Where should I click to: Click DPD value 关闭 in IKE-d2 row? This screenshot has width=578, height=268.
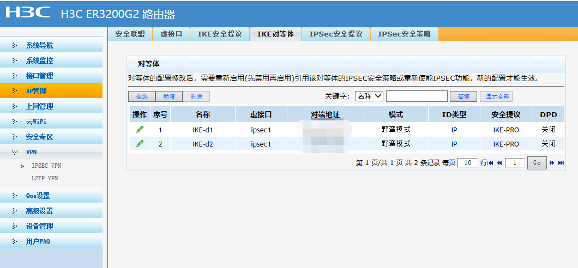click(x=548, y=144)
